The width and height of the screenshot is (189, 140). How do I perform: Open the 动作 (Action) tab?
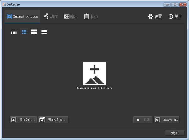point(51,16)
